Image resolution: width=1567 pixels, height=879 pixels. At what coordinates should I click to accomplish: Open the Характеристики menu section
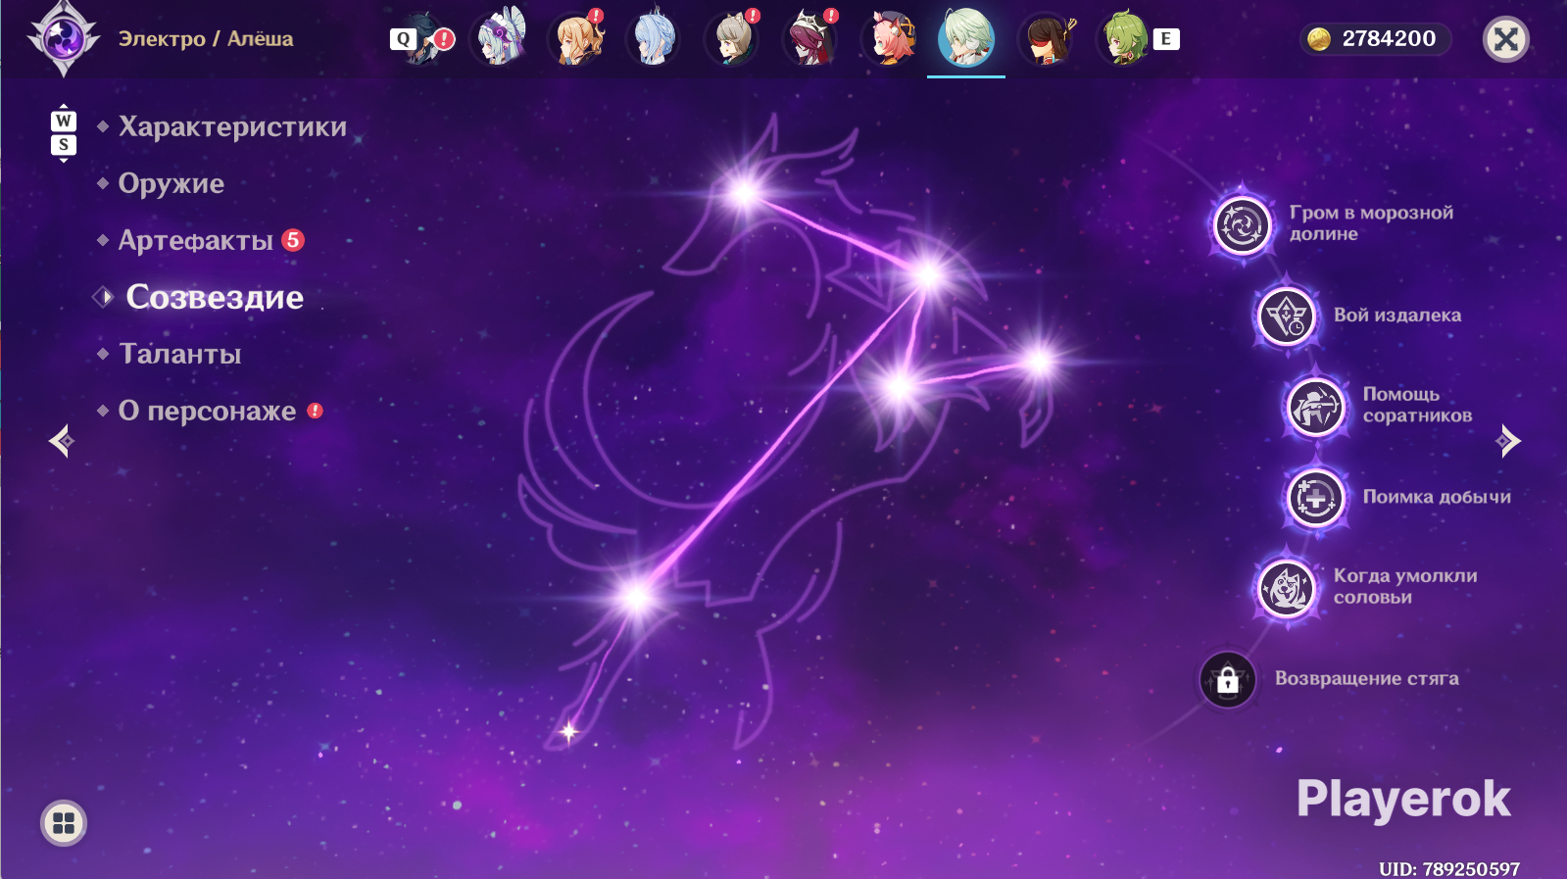[x=232, y=126]
